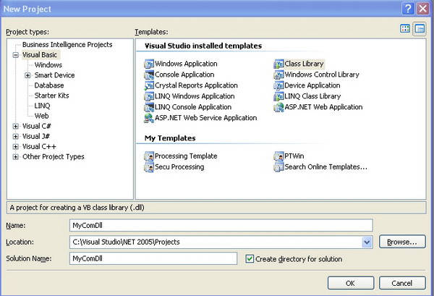This screenshot has height=296, width=434.
Task: Select the Secu Processing template icon
Action: pyautogui.click(x=149, y=167)
